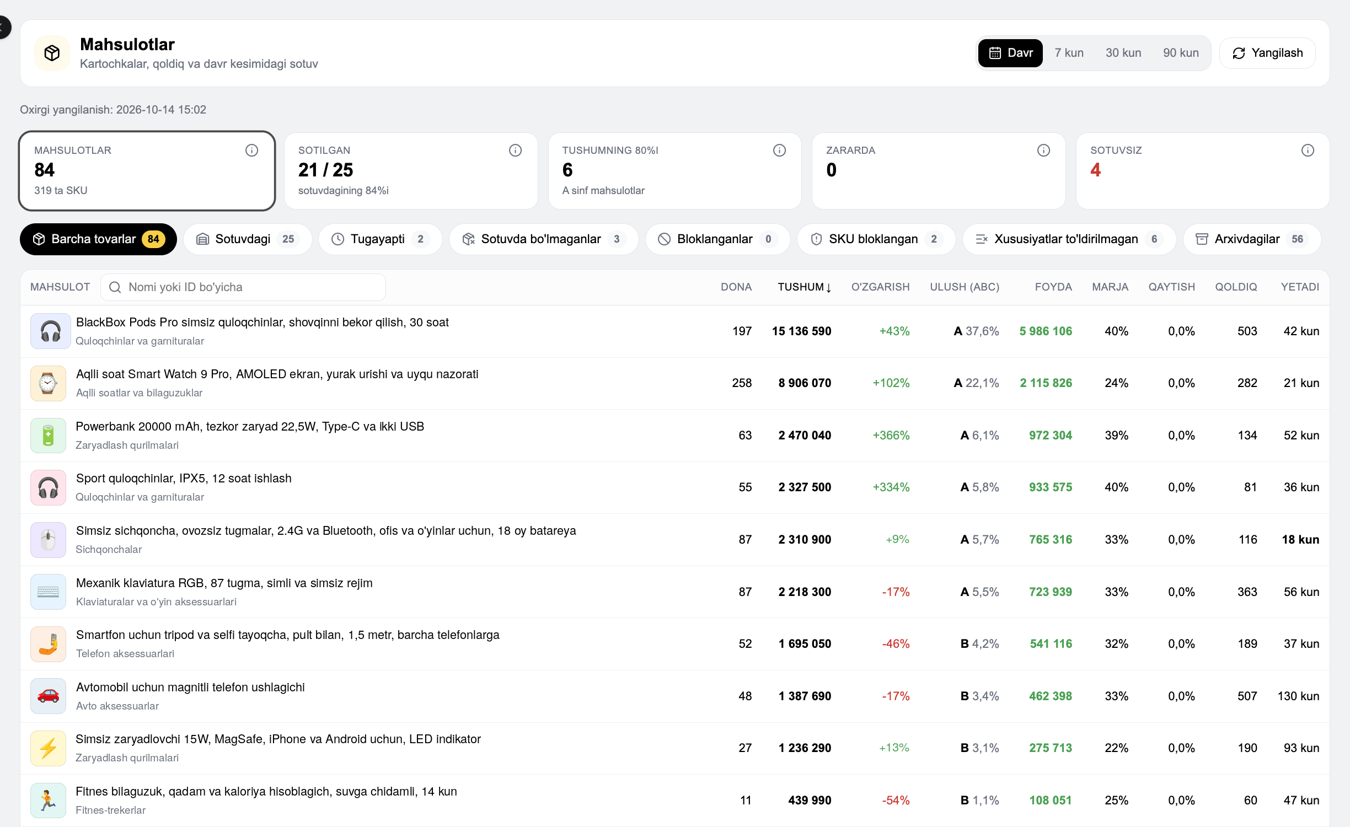Sort by the Tushum column header

(804, 287)
